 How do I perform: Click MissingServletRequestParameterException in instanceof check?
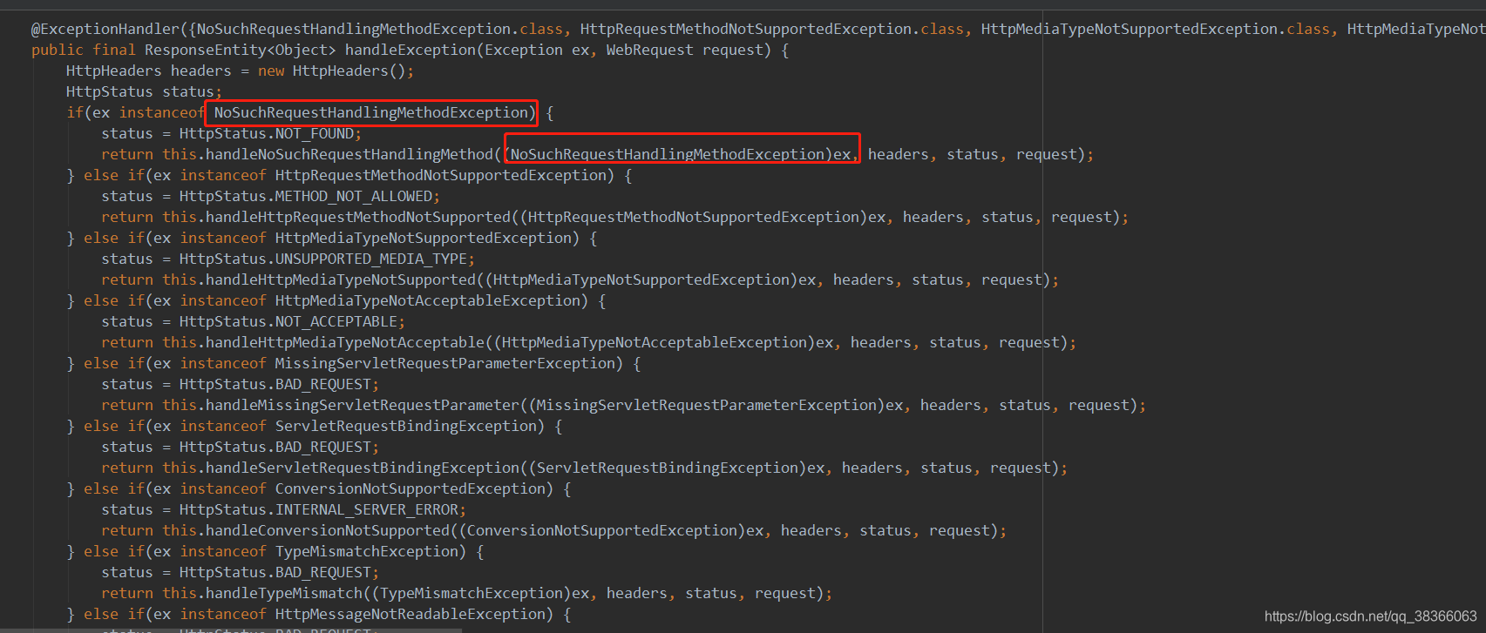pyautogui.click(x=444, y=364)
